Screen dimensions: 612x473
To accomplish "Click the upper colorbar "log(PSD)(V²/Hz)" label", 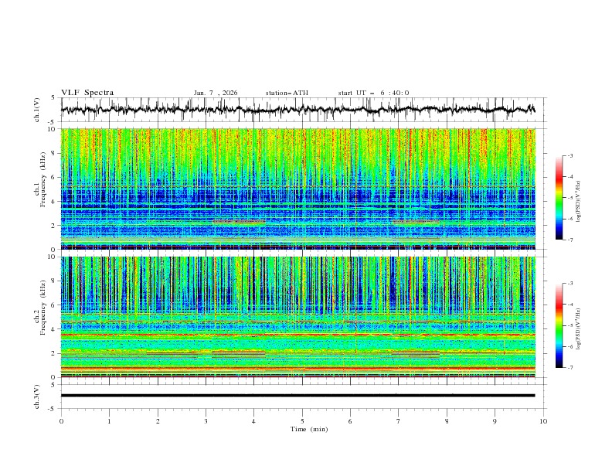I will coord(578,201).
